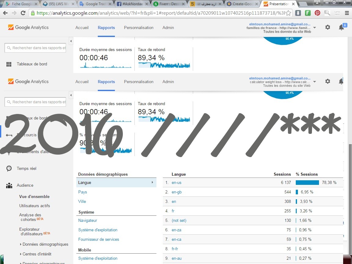Click the Tableaux de bord grid icon
352x264 pixels.
[x=9, y=64]
